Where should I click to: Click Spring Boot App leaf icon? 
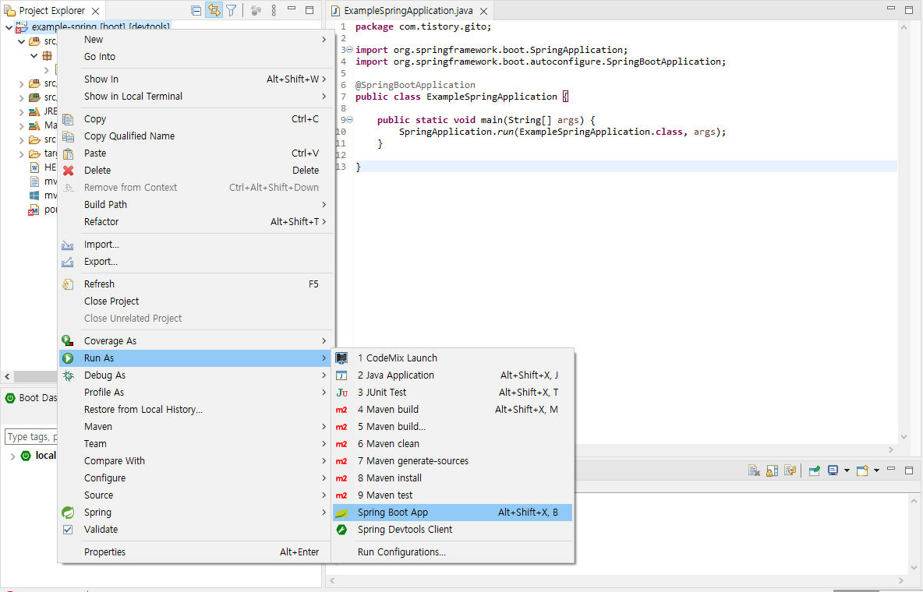(x=341, y=513)
